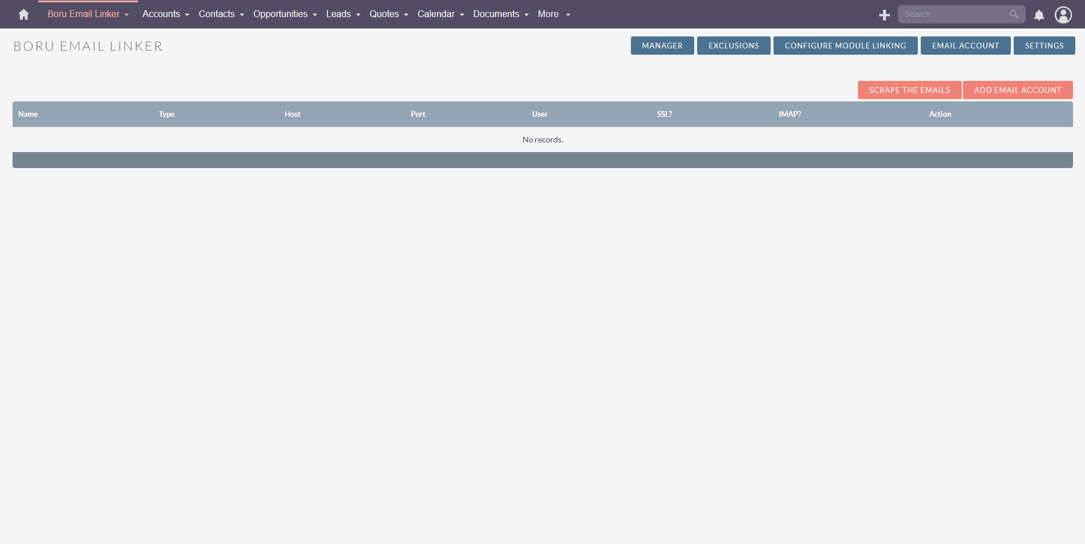The image size is (1085, 544).
Task: Click Add Email Account button
Action: 1017,90
